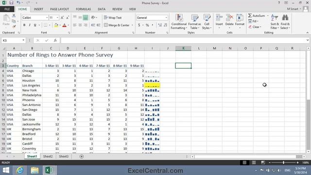Switch to the FORMULAS ribbon tab
Viewport: 311px width, 175px height.
pyautogui.click(x=83, y=9)
